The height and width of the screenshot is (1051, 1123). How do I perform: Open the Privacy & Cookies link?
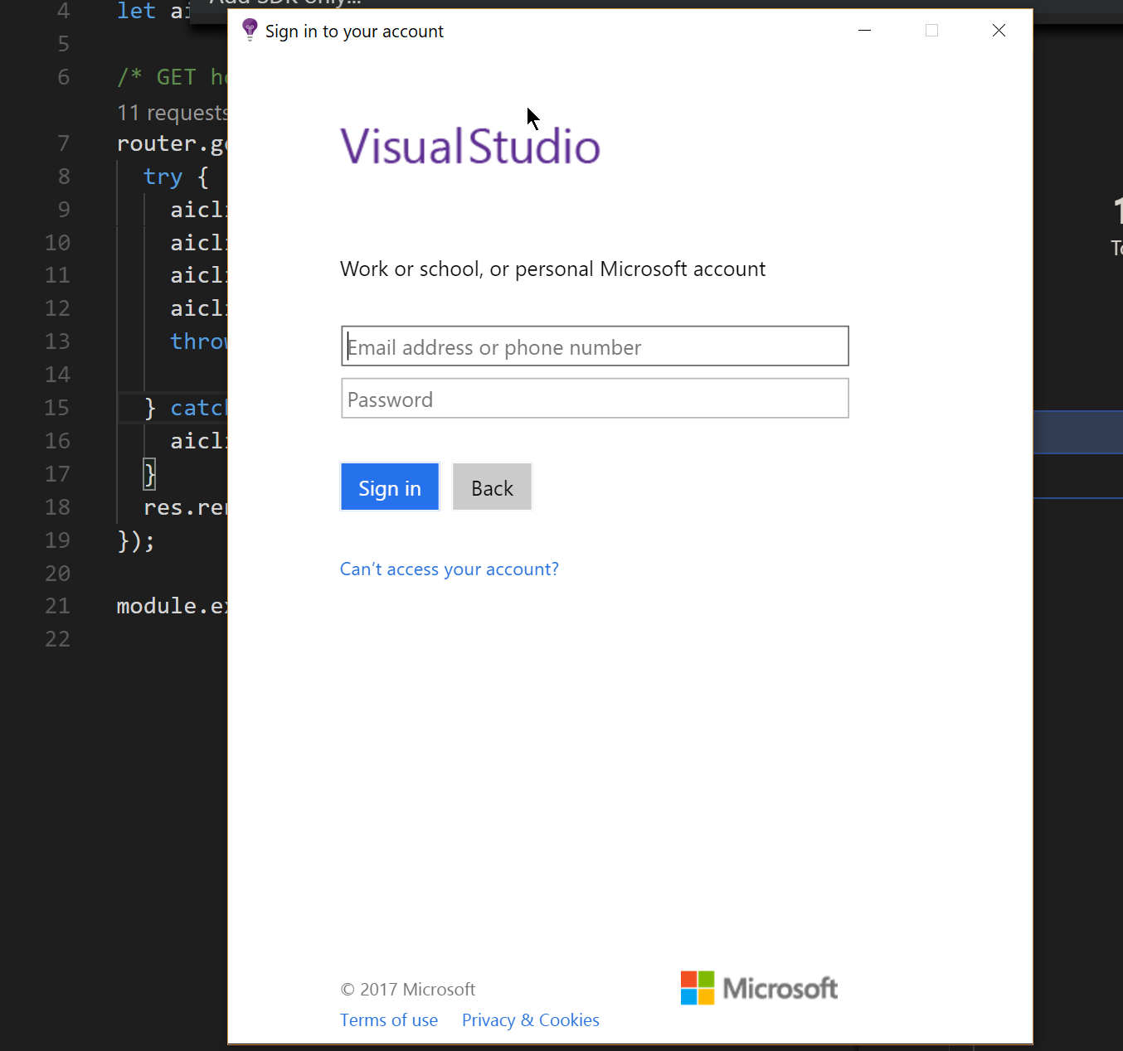531,1020
